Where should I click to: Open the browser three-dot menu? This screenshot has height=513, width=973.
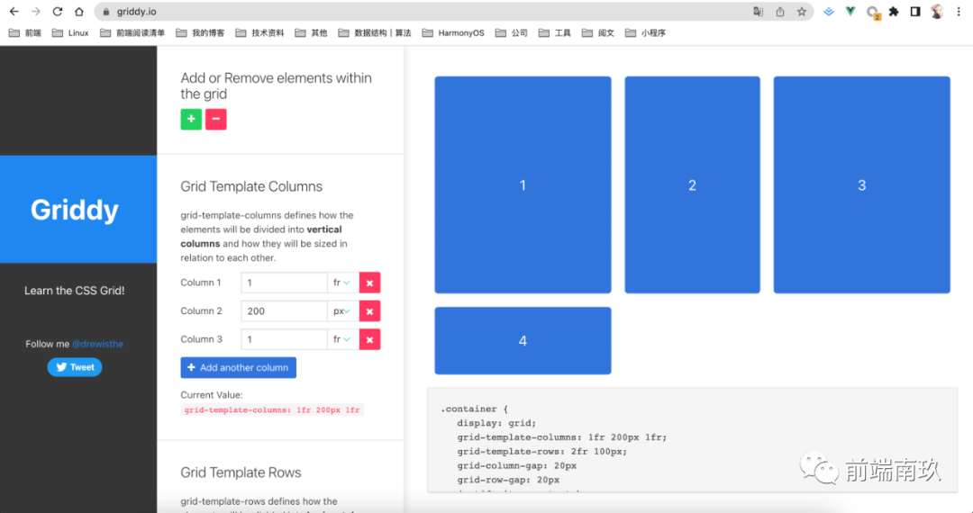[959, 12]
